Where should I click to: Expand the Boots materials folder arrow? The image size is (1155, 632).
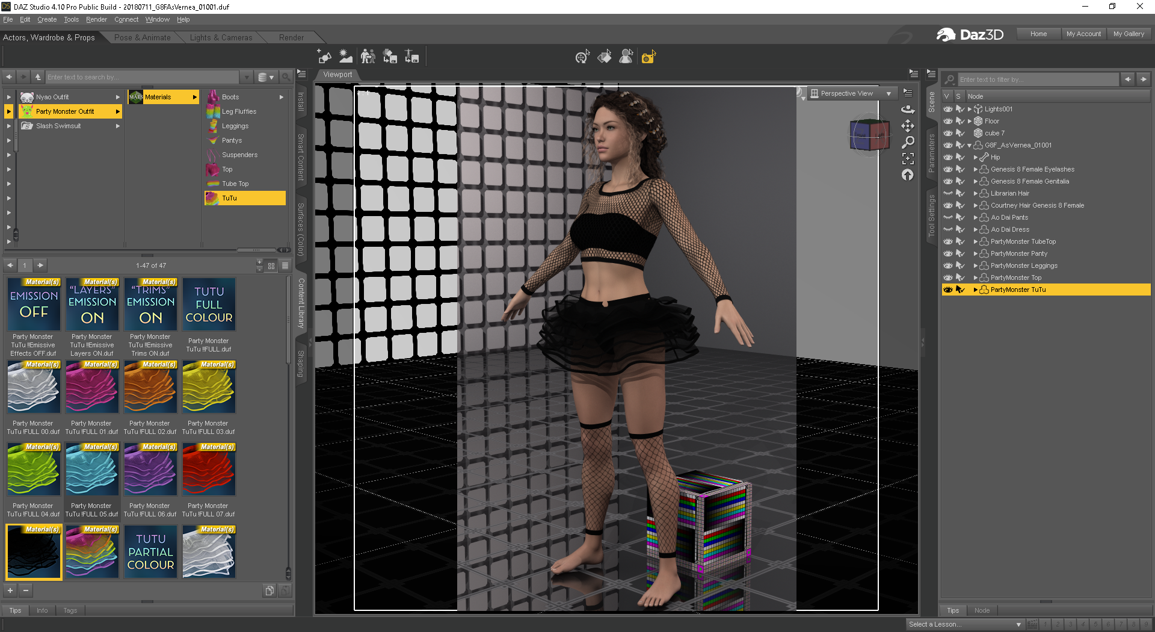pos(281,97)
